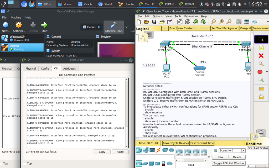Expand the draw shape tool dropdown arrow
The height and width of the screenshot is (168, 269).
click(x=267, y=72)
